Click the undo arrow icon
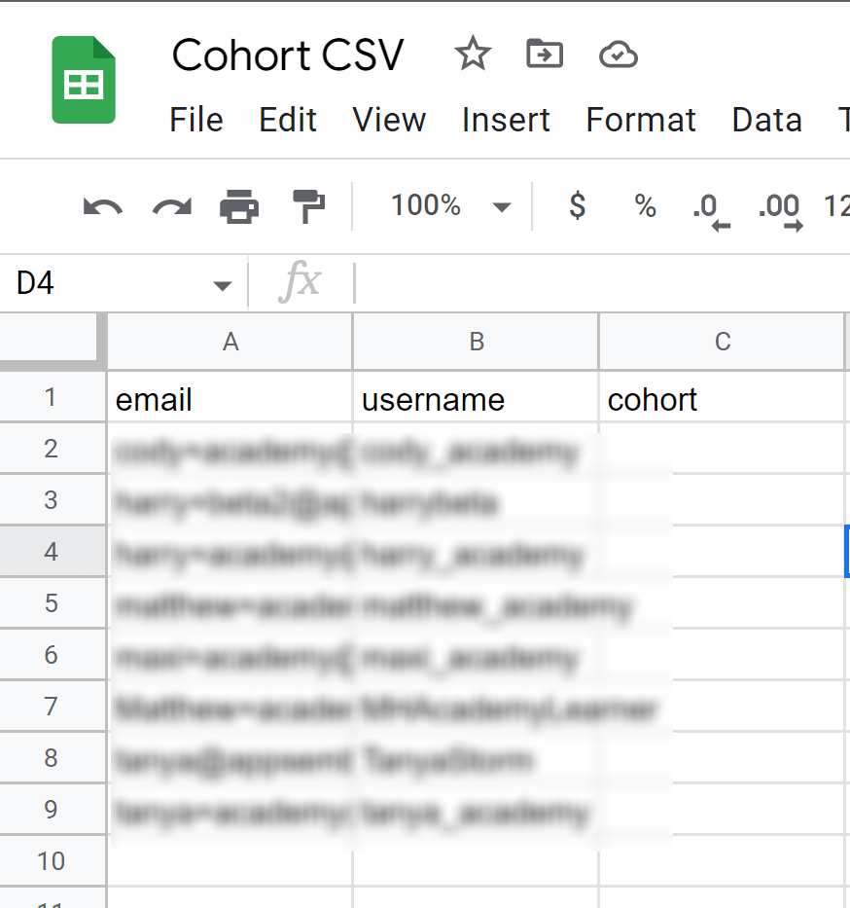Screen dimensions: 850x908 pos(102,205)
